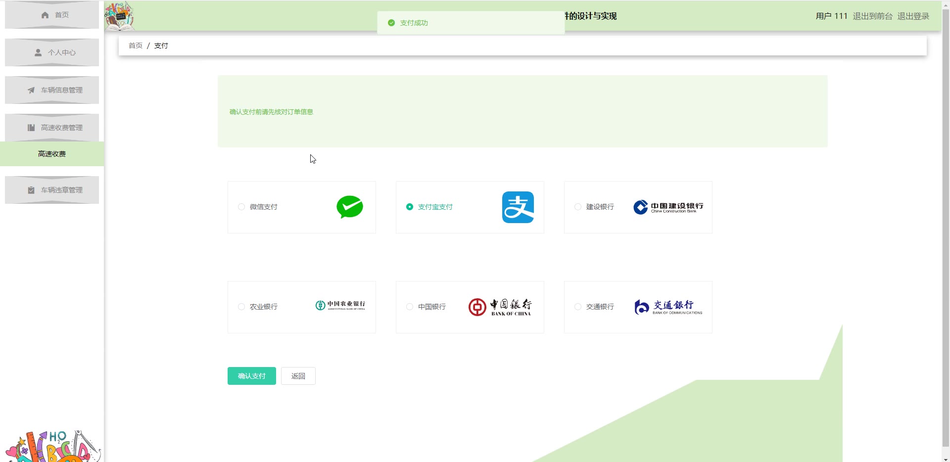Click the Bank of China red logo

pyautogui.click(x=500, y=307)
